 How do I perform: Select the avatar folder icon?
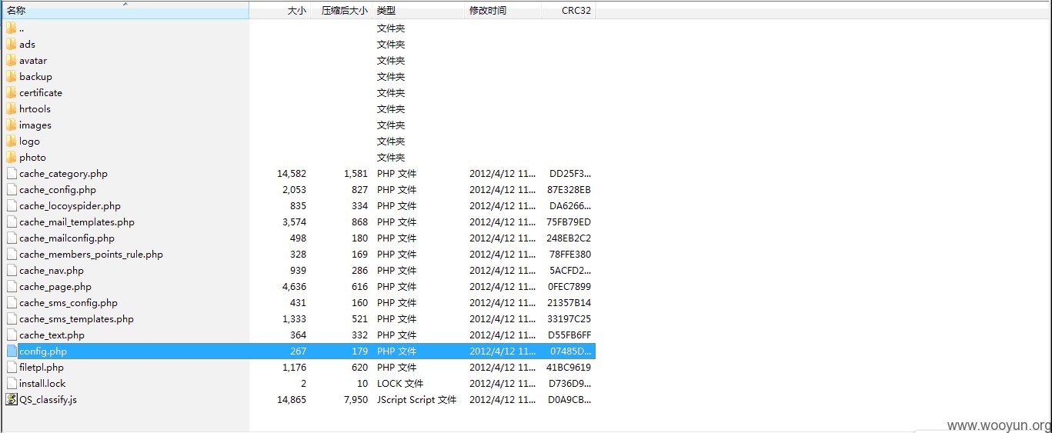(11, 61)
